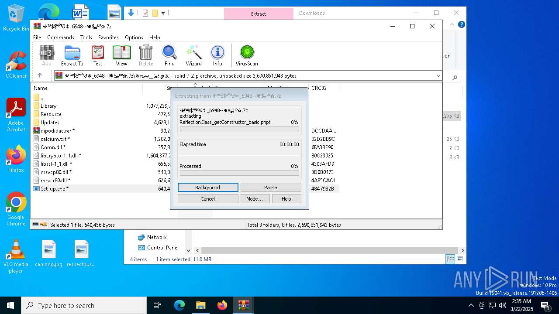
Task: Open Recycle Bin desktop icon
Action: point(16,18)
